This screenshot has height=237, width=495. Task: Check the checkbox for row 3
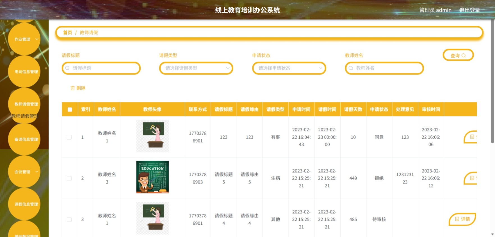[69, 220]
